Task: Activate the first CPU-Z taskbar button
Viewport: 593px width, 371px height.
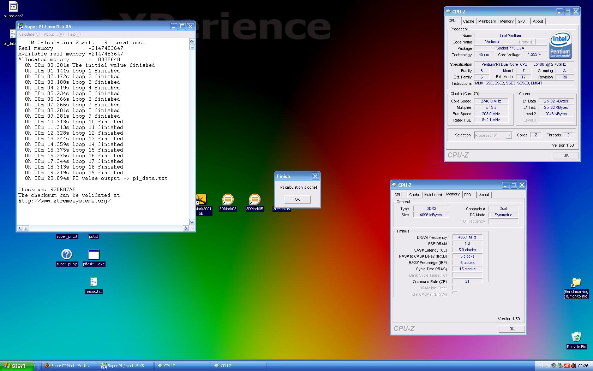Action: [x=182, y=366]
